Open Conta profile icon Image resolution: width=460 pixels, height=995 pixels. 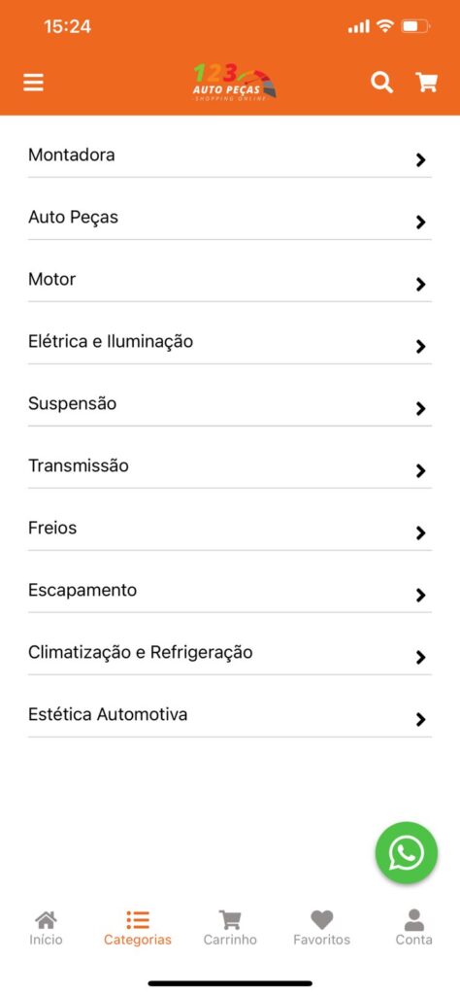[413, 919]
